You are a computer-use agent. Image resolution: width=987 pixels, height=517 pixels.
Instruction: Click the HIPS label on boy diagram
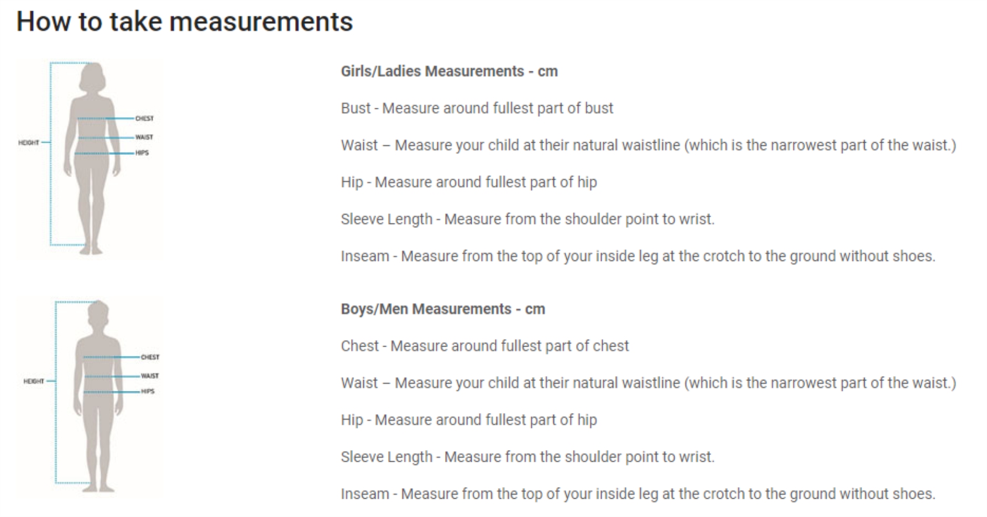point(148,391)
